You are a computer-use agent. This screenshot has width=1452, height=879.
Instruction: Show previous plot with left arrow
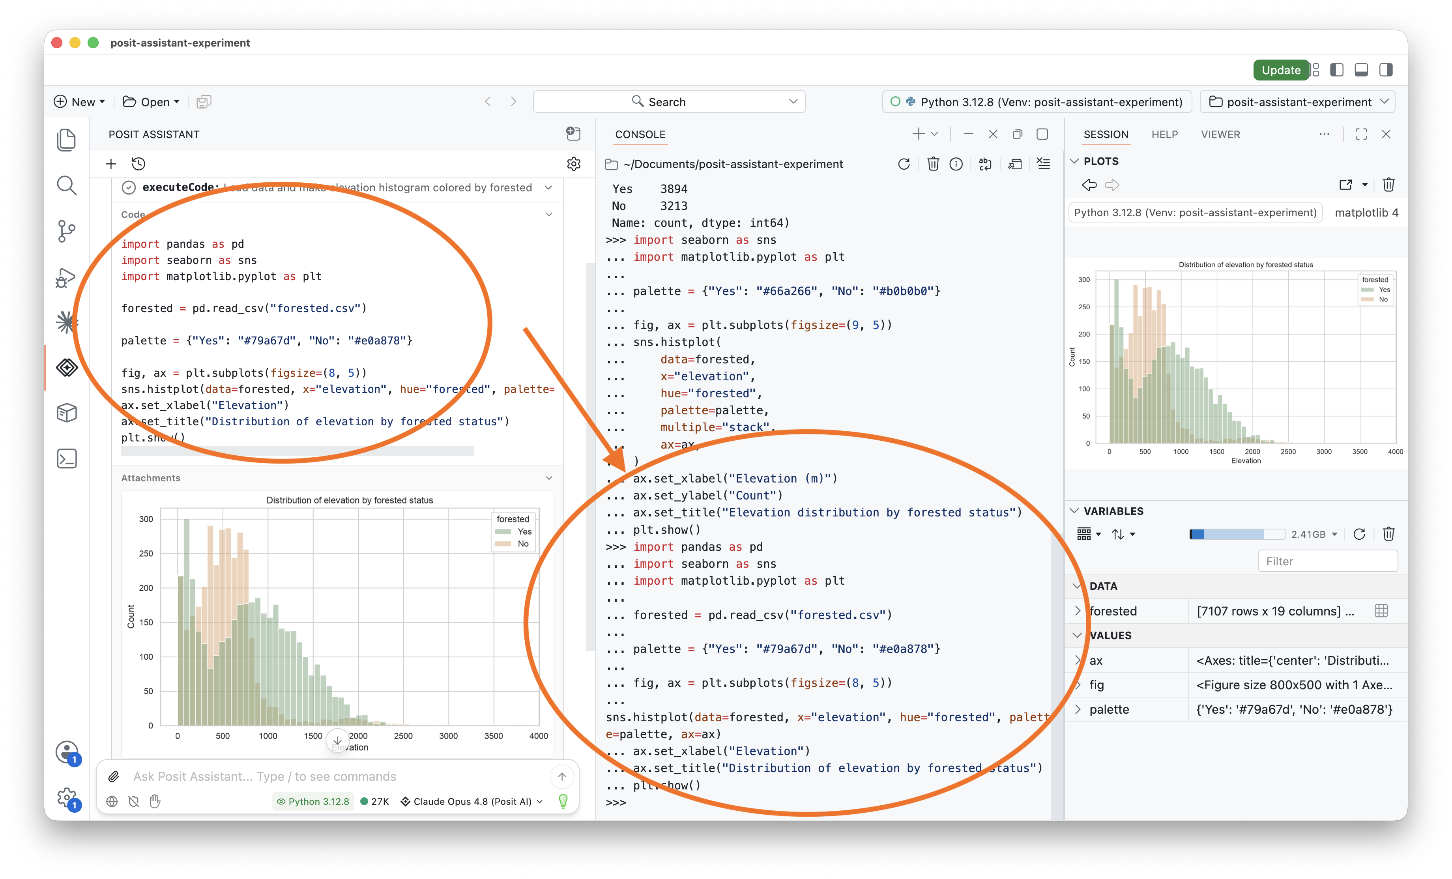pyautogui.click(x=1089, y=185)
